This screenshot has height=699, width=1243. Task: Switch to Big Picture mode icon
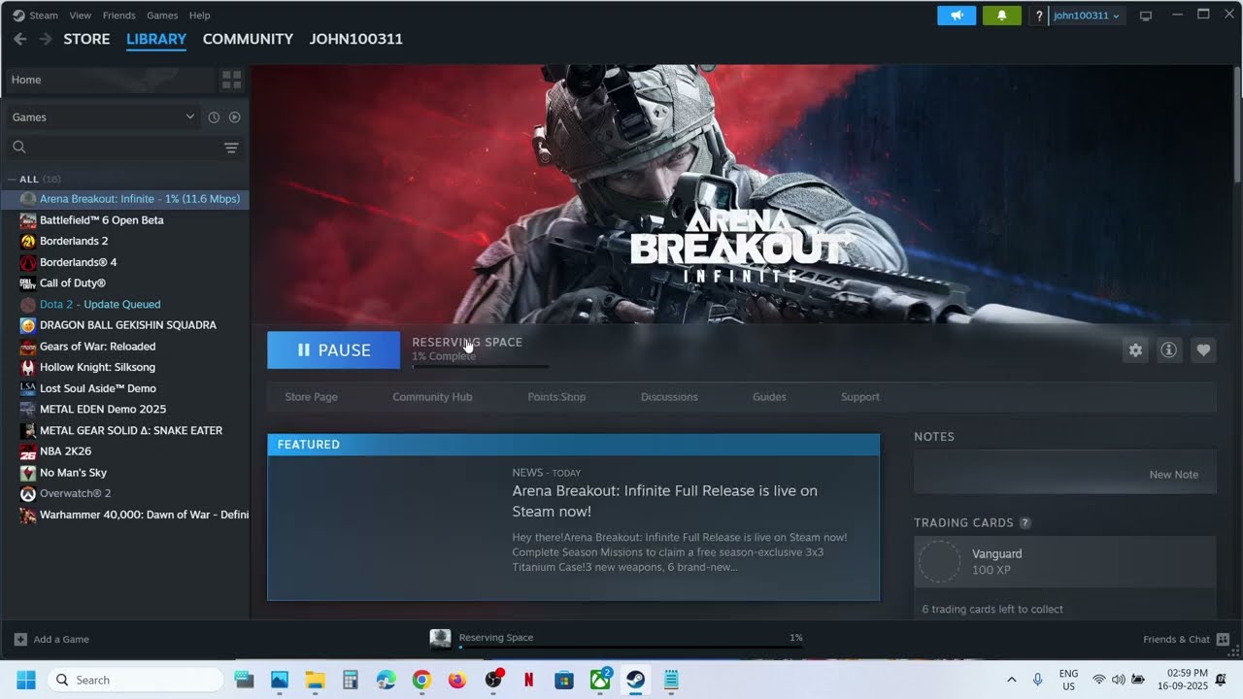[x=1146, y=16]
